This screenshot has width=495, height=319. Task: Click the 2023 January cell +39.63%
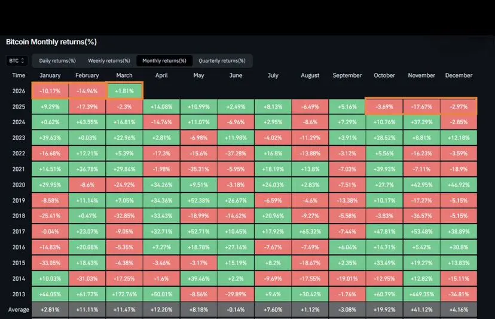coord(50,138)
